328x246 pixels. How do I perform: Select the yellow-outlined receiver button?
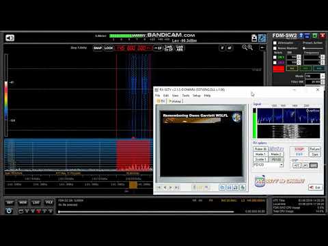(292, 68)
